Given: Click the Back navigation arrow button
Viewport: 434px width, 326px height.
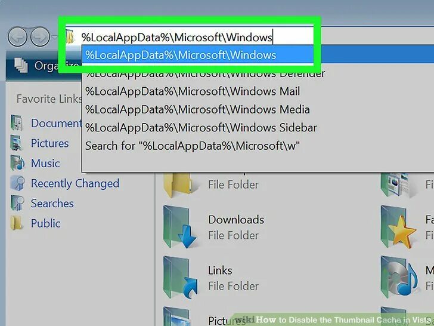Looking at the screenshot, I should (17, 36).
